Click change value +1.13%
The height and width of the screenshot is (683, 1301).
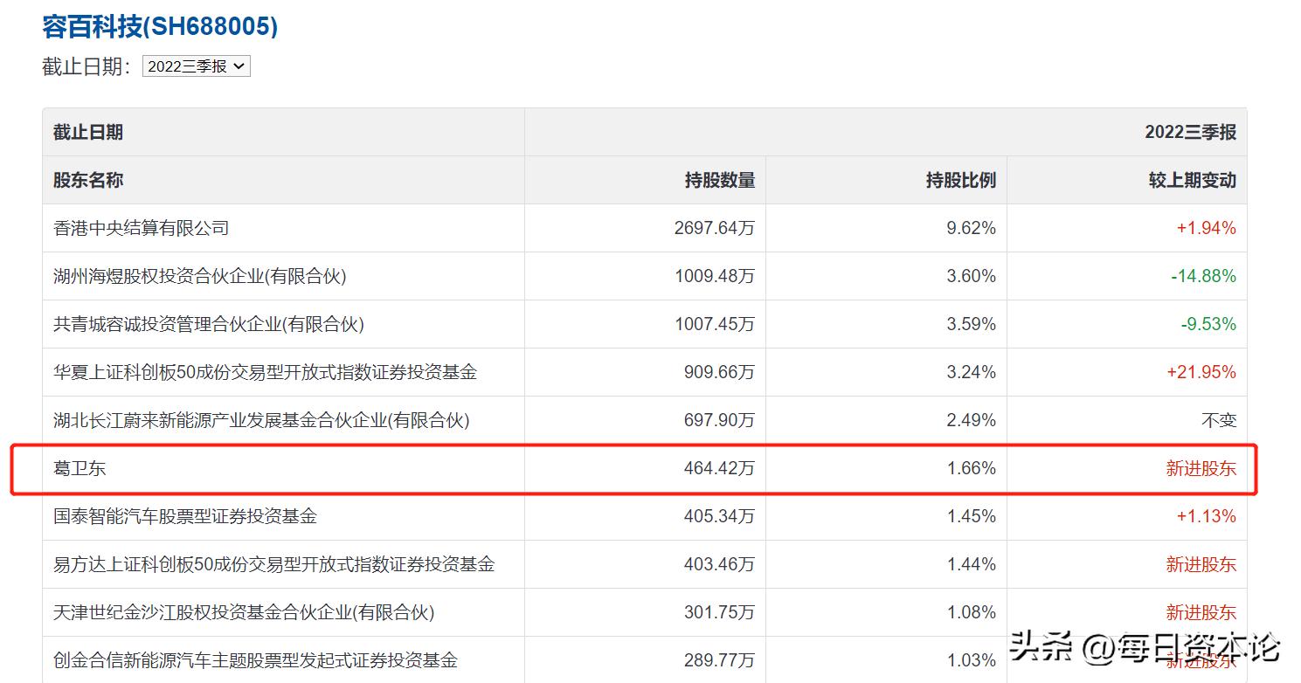pos(1207,517)
